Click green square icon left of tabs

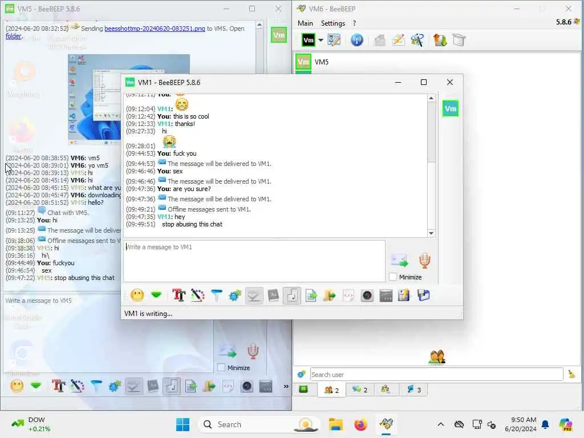[x=303, y=389]
